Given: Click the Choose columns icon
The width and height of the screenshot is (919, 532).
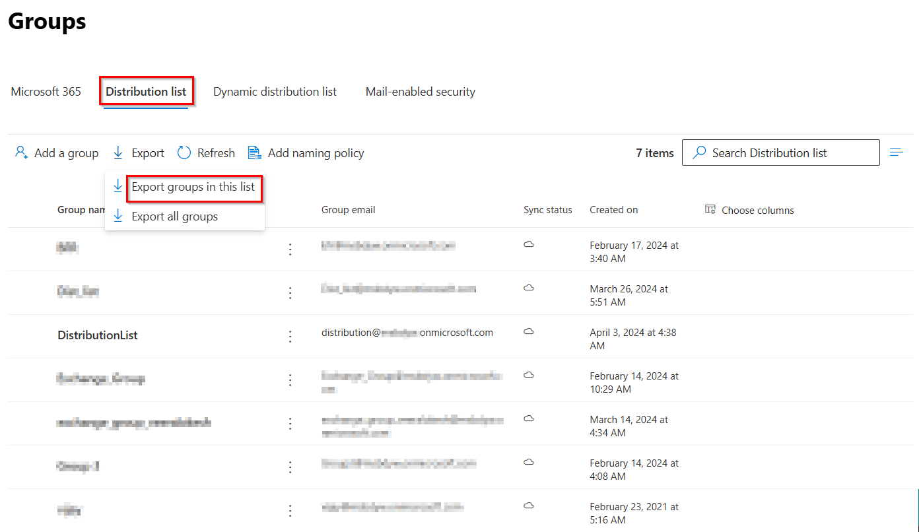Looking at the screenshot, I should pyautogui.click(x=710, y=209).
